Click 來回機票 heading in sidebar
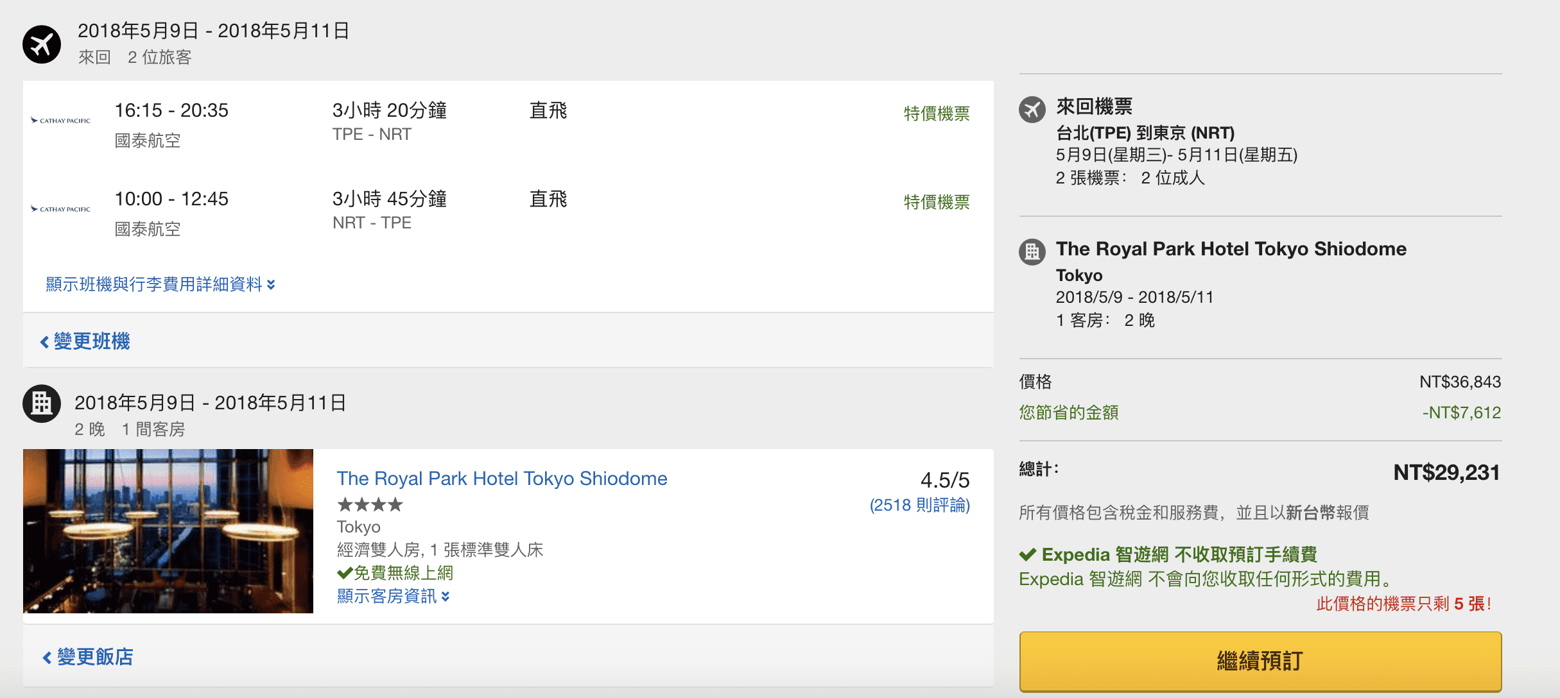This screenshot has height=698, width=1560. [x=1095, y=106]
